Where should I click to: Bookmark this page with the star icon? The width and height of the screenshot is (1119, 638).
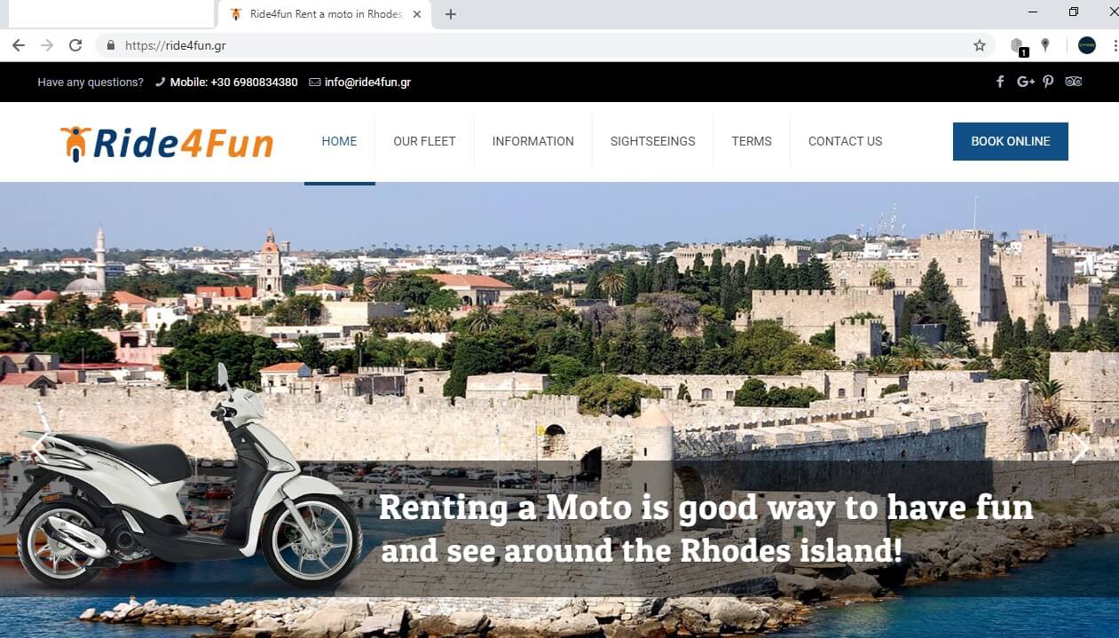click(x=980, y=45)
